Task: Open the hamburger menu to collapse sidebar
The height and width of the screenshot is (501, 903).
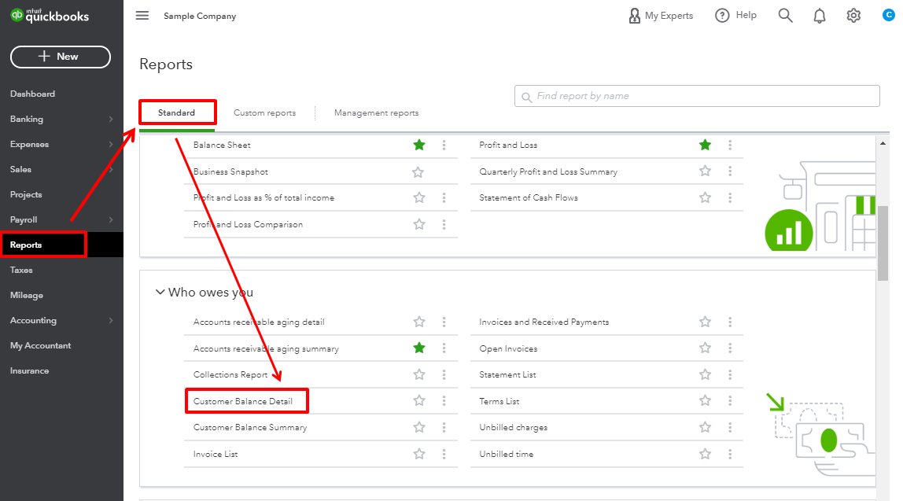Action: (142, 16)
